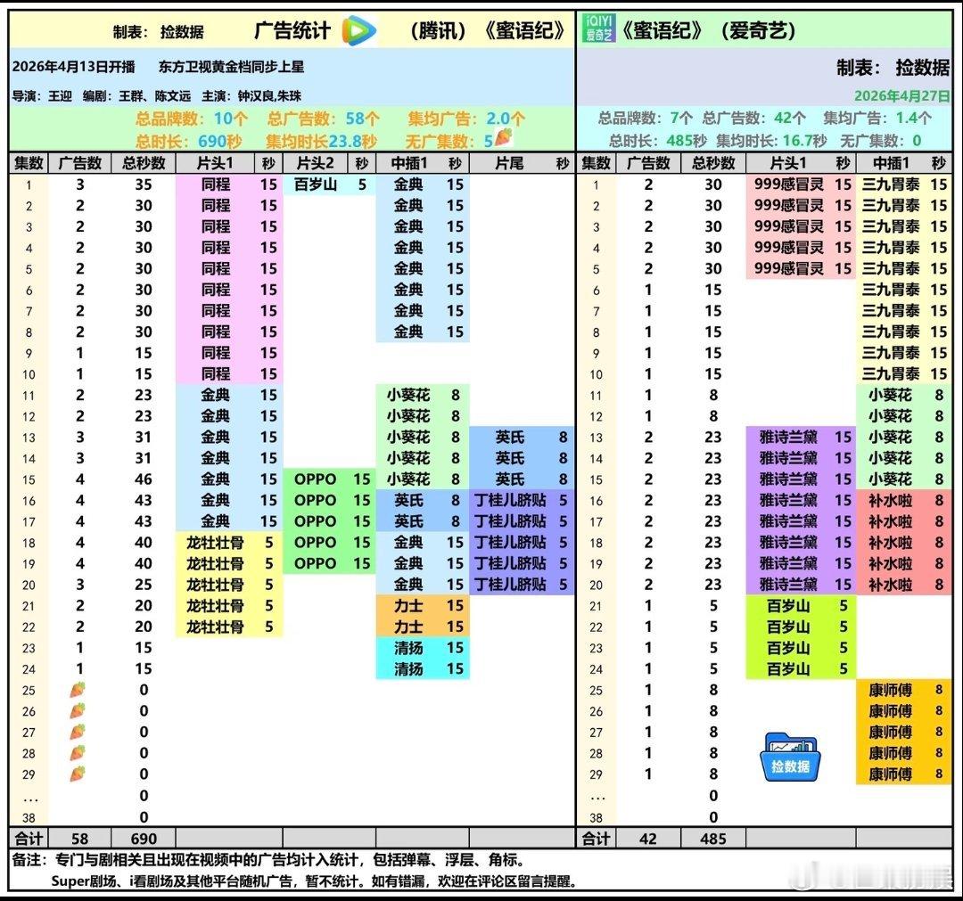
Task: Click the 主演: 钟汉良,朱珠 credit
Action: (x=251, y=95)
